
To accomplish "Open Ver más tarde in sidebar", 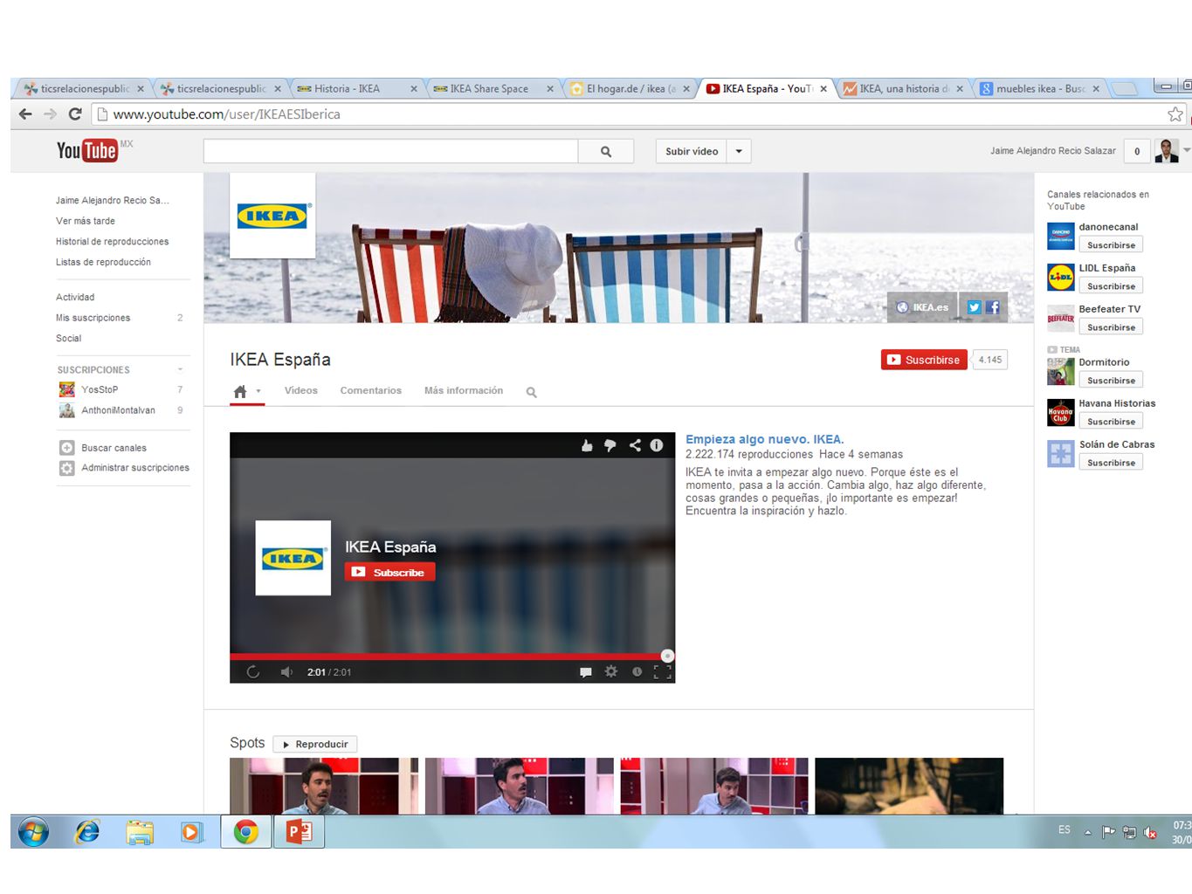I will click(x=86, y=221).
